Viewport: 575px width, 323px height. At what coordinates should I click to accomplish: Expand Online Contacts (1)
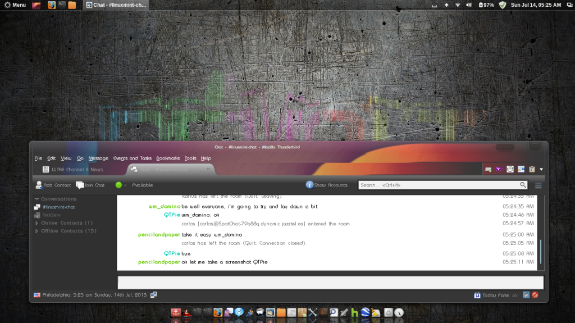(36, 223)
